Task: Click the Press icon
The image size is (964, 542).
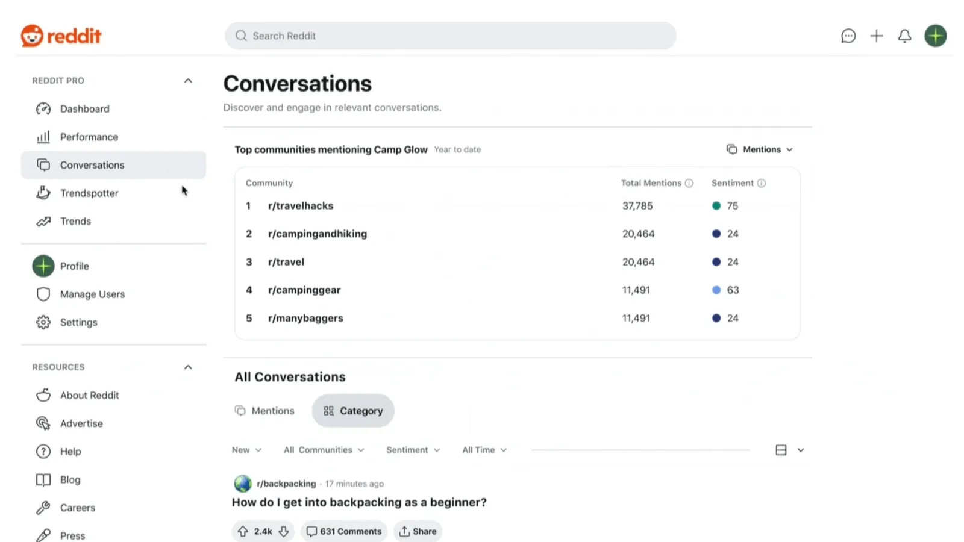Action: click(43, 535)
